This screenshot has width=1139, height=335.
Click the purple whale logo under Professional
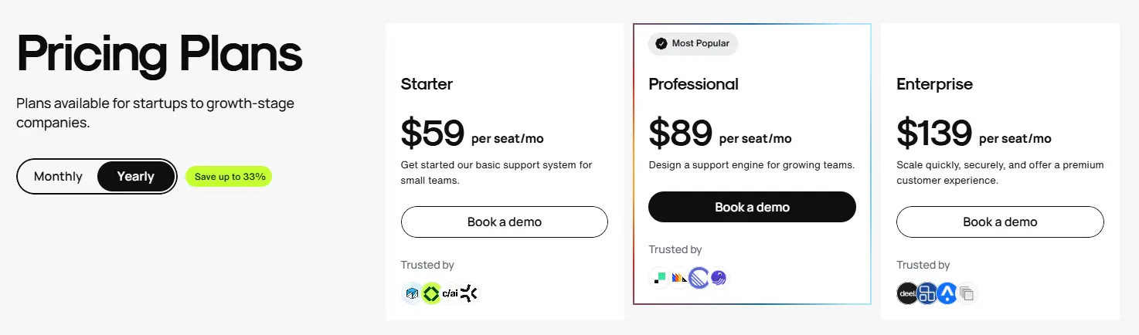click(718, 278)
